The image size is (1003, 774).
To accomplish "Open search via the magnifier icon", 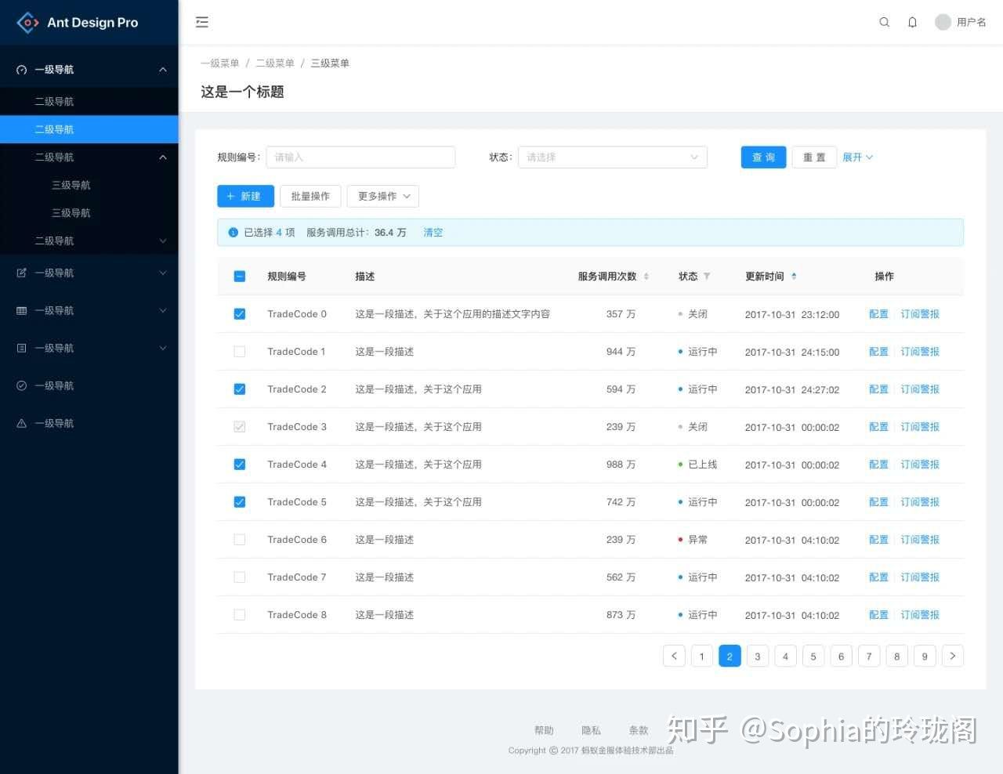I will [884, 22].
